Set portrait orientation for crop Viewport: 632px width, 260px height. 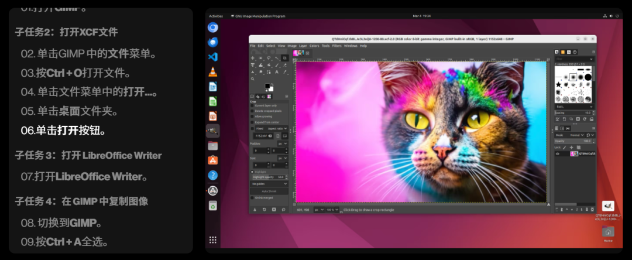click(278, 136)
